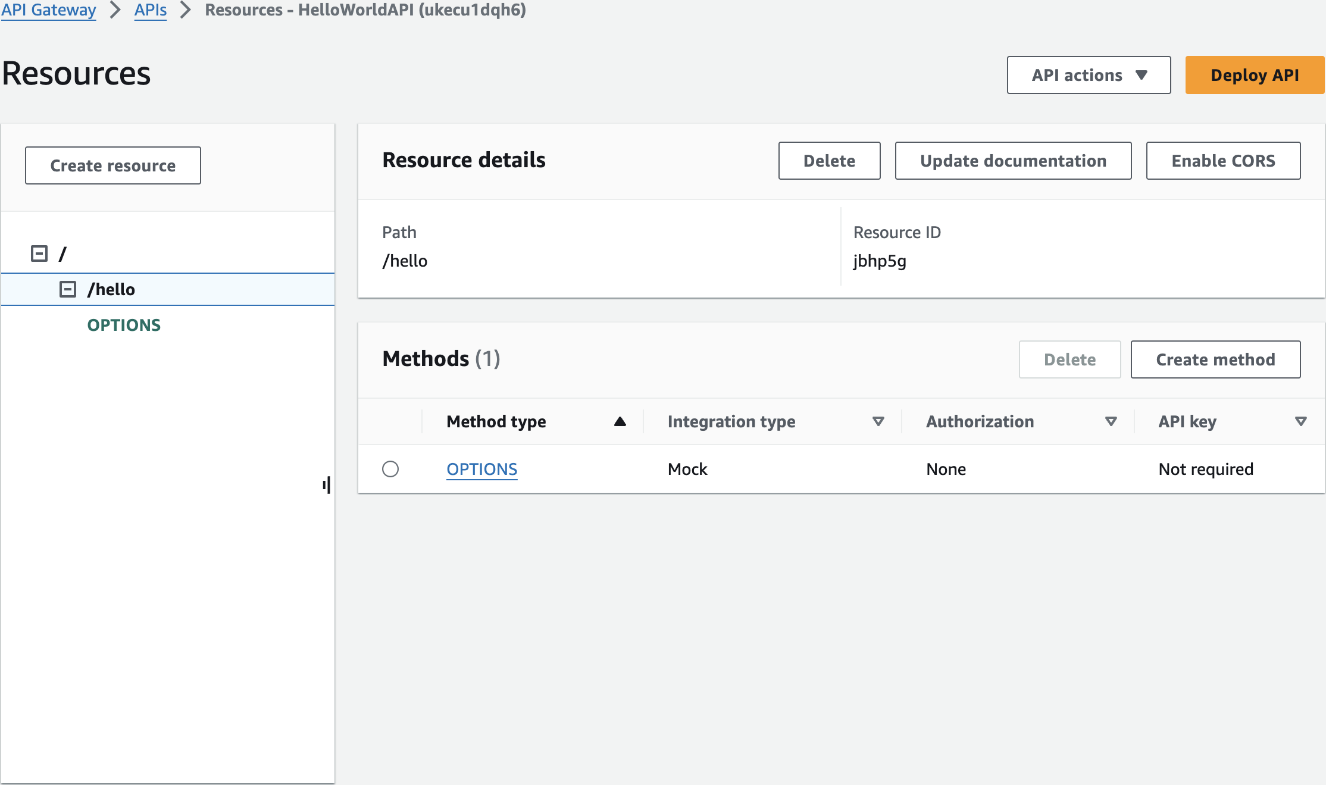Sort by Method type ascending arrow
1326x785 pixels.
(620, 421)
